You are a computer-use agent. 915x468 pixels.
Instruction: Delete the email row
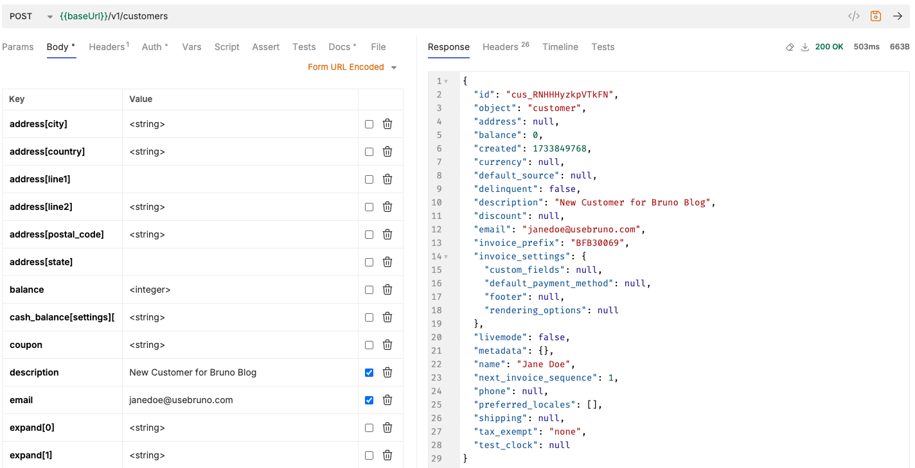387,400
